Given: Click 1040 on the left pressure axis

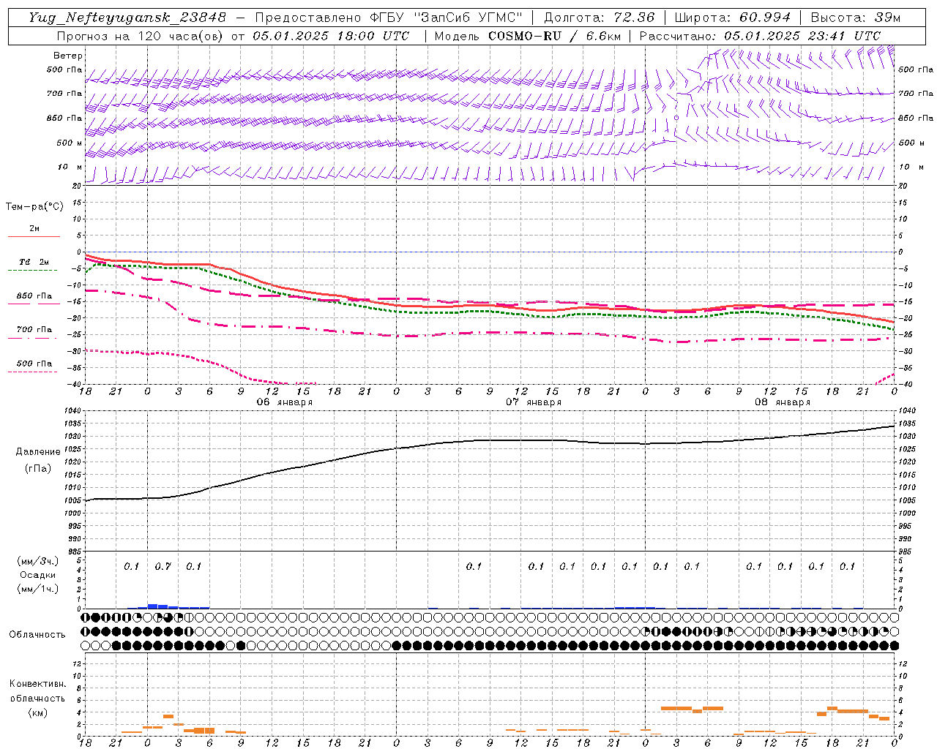Looking at the screenshot, I should (74, 411).
